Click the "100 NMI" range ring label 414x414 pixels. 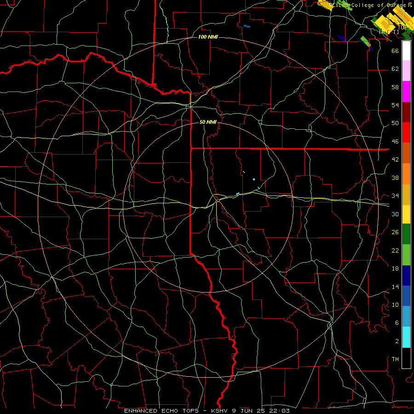(x=208, y=37)
